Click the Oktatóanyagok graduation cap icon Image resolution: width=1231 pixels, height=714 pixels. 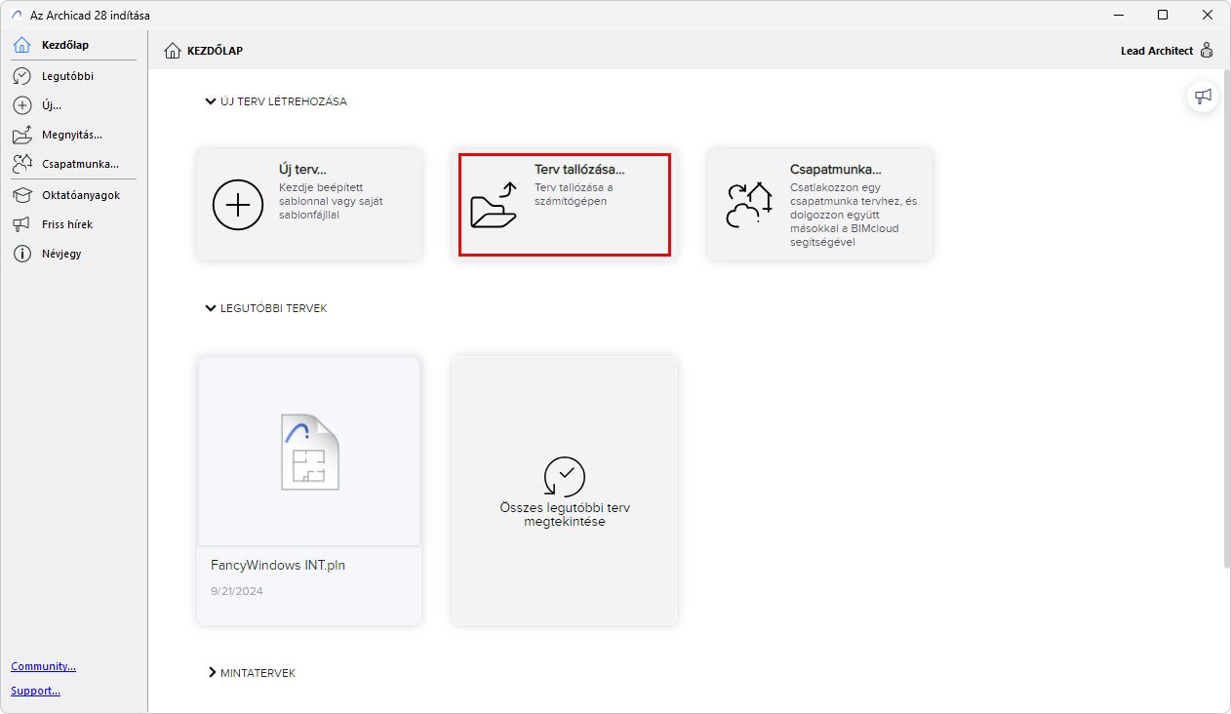(x=21, y=195)
